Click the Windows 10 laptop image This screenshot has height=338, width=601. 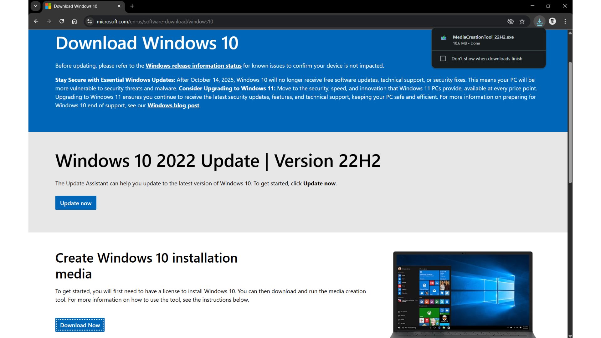click(x=463, y=294)
